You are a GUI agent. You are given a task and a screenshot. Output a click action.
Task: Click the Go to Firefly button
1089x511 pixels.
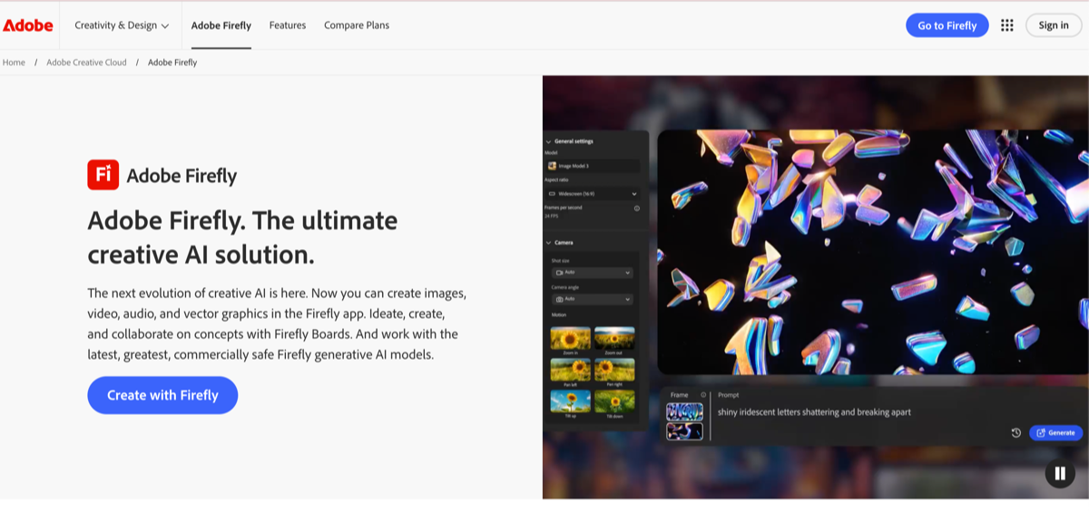tap(947, 25)
